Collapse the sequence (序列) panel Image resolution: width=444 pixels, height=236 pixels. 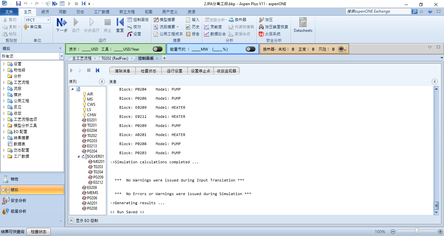(x=102, y=82)
